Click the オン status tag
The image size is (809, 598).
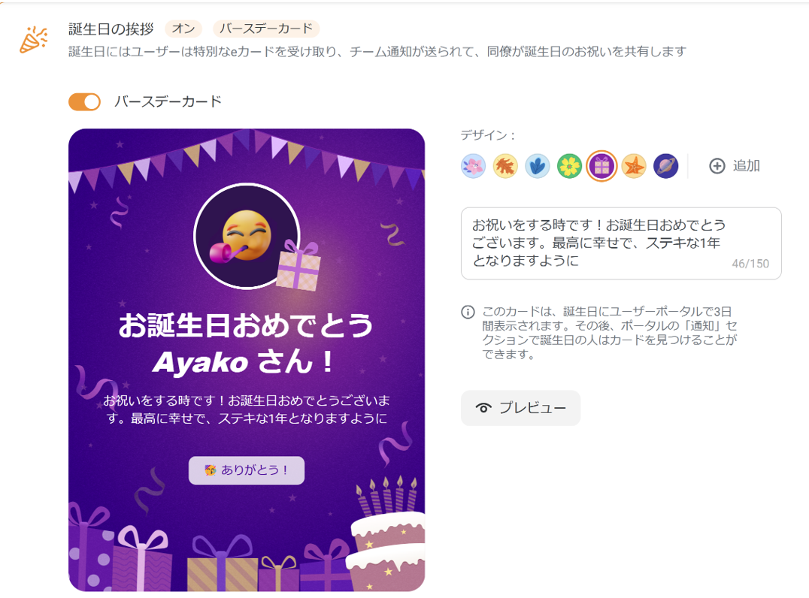(183, 29)
